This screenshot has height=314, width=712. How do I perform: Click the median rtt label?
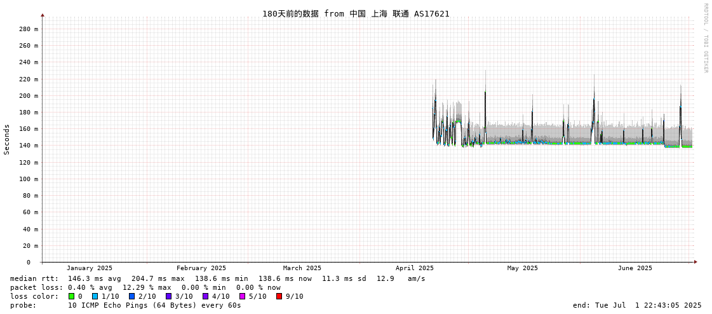pyautogui.click(x=34, y=278)
